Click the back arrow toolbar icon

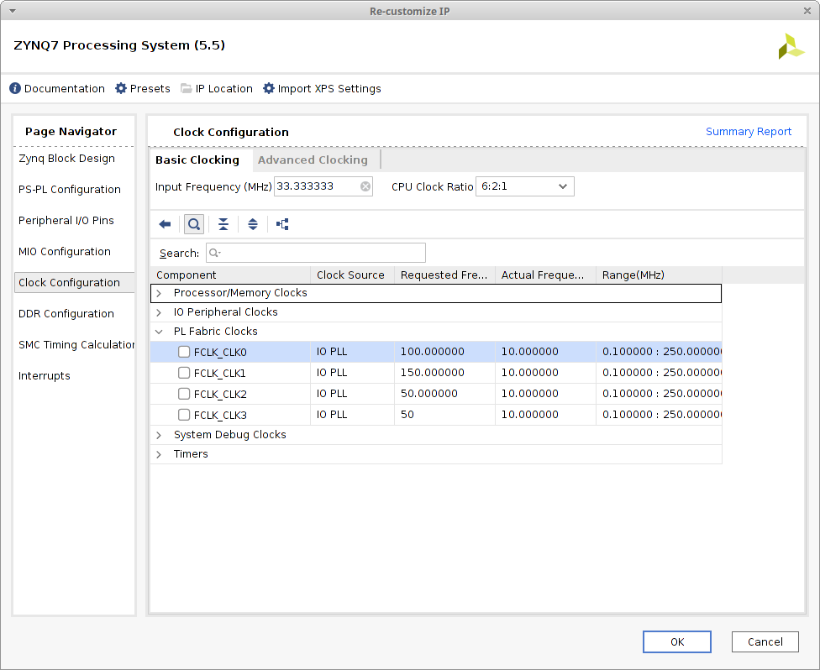click(165, 224)
